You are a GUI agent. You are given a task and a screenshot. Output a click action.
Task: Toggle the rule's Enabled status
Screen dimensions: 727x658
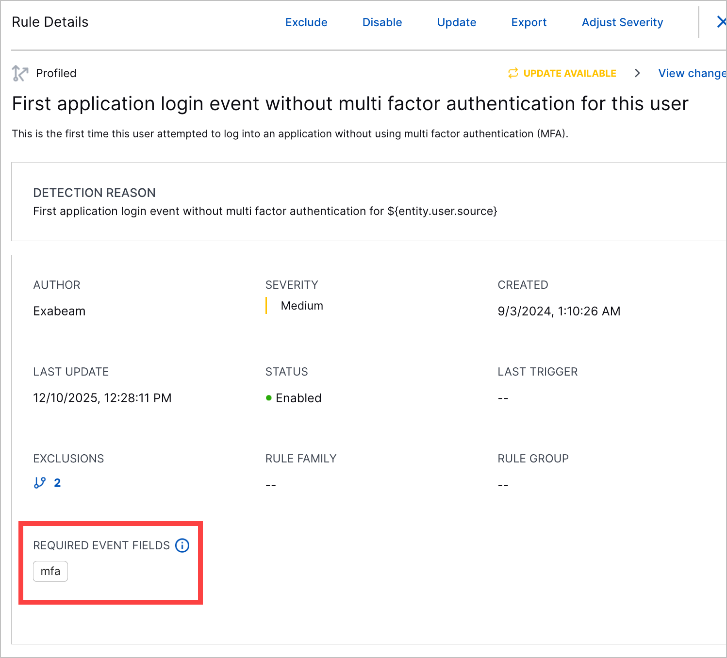298,398
